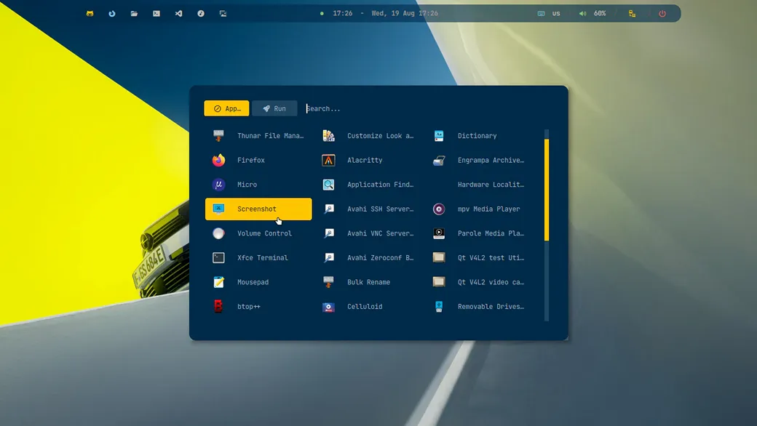
Task: Click the pictures icon in the top bar
Action: point(223,14)
